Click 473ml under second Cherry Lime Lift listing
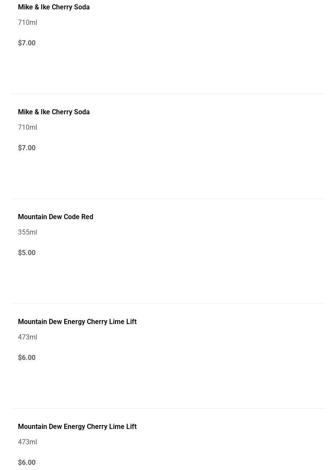 27,442
